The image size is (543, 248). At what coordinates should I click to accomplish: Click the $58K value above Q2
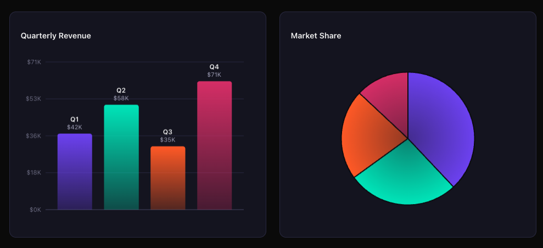(x=121, y=98)
